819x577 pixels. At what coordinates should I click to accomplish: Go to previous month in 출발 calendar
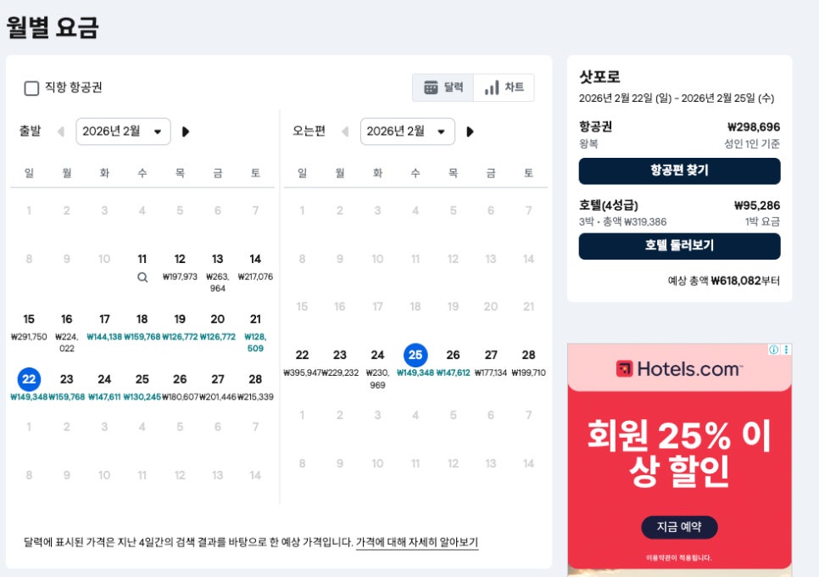(60, 132)
